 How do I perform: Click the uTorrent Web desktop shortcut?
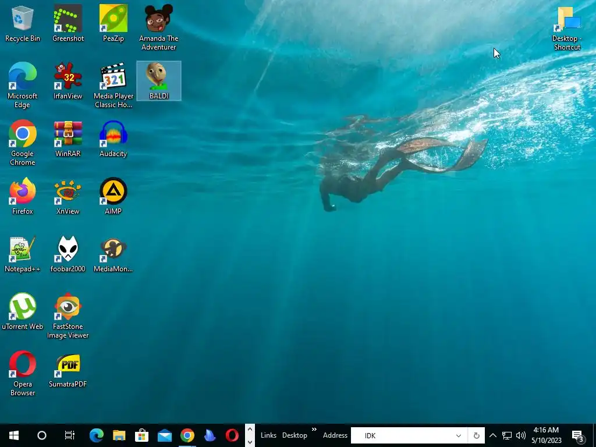click(23, 312)
